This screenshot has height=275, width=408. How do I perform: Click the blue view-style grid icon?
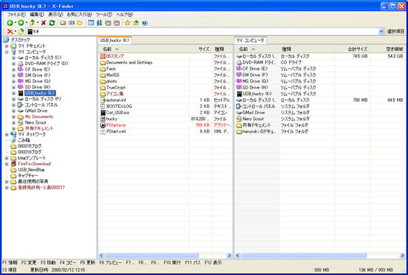tap(91, 23)
